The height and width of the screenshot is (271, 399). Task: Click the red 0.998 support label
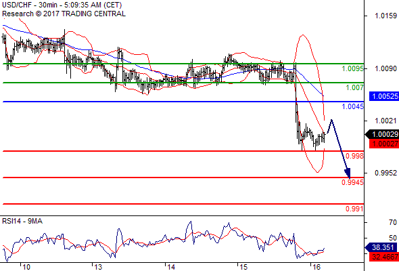pos(354,156)
